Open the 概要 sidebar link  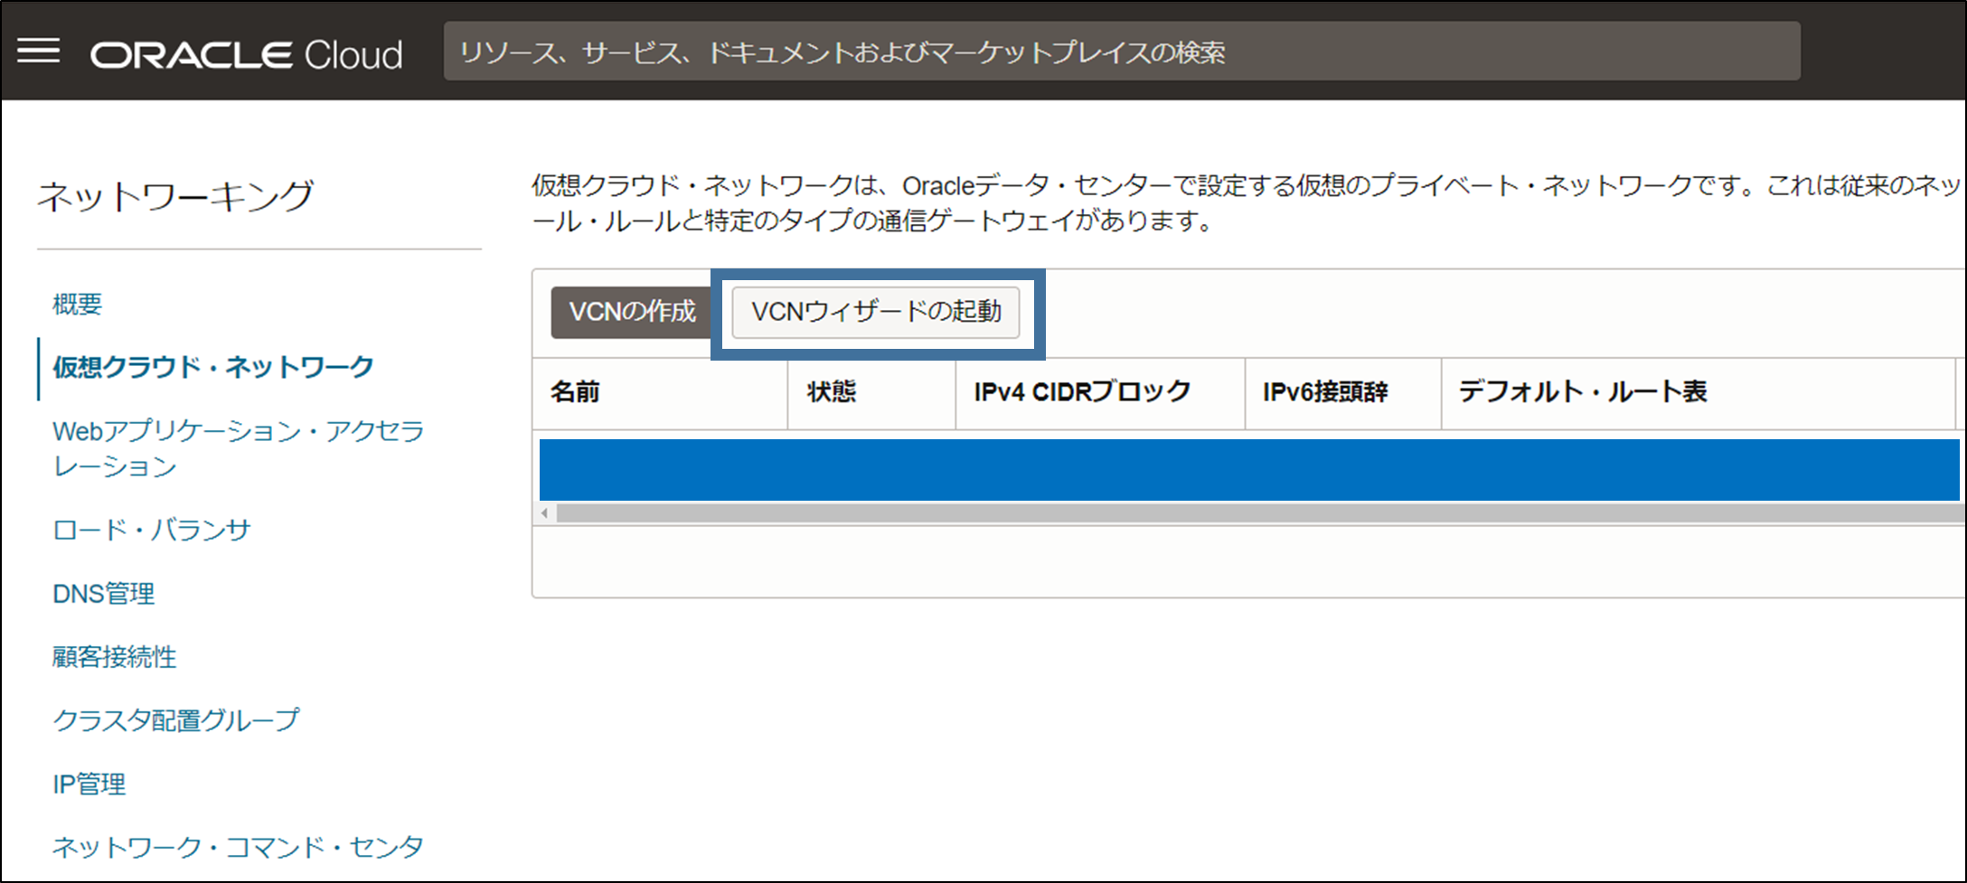tap(77, 304)
